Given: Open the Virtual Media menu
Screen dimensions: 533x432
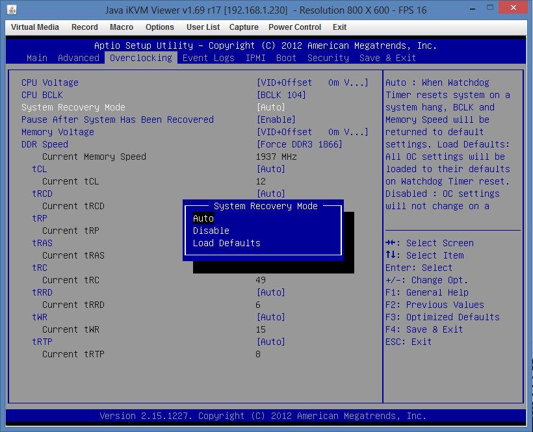Looking at the screenshot, I should [x=35, y=27].
